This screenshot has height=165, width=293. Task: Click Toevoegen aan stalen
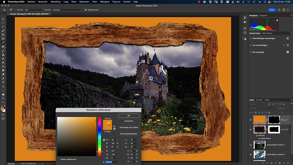[x=129, y=127]
